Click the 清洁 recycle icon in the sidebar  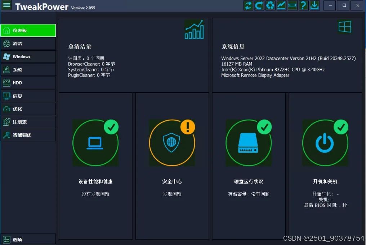pyautogui.click(x=6, y=43)
